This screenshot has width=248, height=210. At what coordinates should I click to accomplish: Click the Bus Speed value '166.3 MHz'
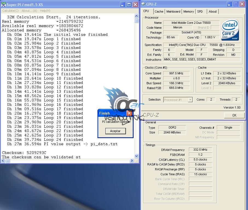(176, 83)
